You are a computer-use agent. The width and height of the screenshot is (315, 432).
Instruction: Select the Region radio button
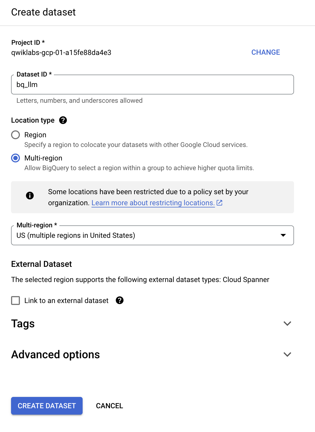15,135
